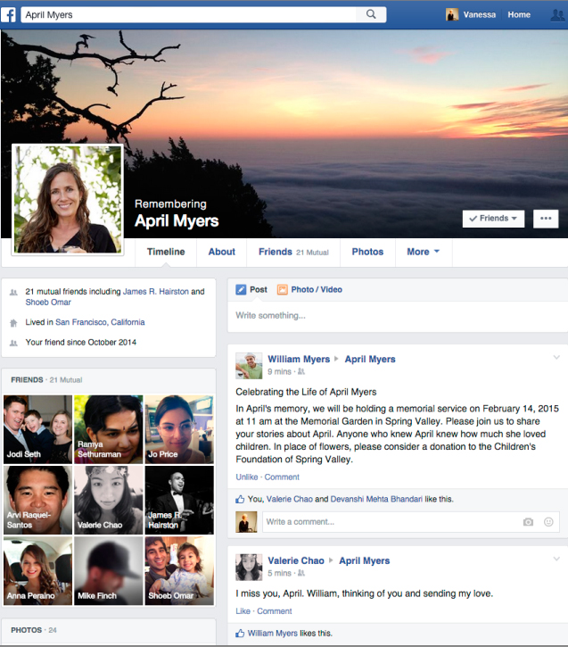568x647 pixels.
Task: Open Mike Finch friend thumbnail
Action: coord(109,570)
